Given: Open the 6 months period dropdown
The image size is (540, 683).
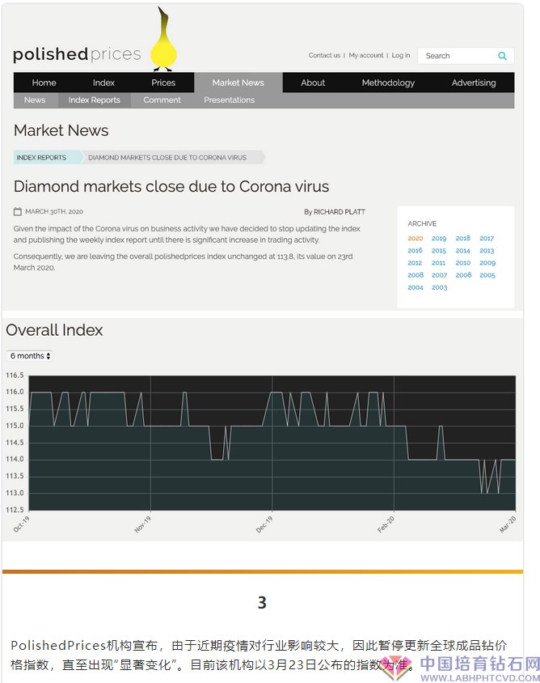Looking at the screenshot, I should 29,356.
